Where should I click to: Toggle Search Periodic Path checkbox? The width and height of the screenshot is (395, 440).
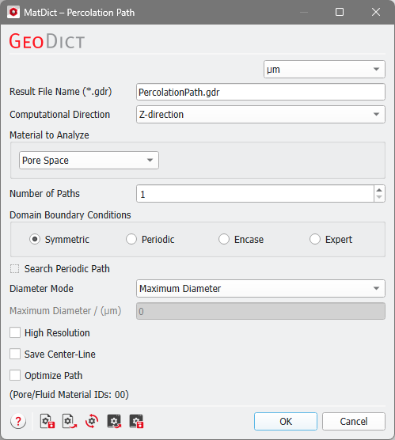pos(15,269)
